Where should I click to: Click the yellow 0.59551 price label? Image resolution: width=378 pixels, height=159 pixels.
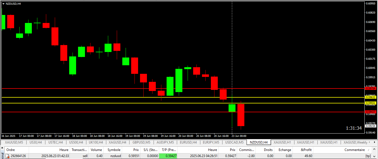point(371,103)
